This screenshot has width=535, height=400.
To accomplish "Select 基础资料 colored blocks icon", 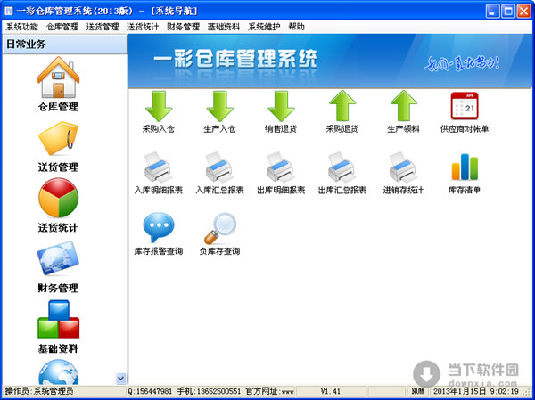I will coord(58,319).
